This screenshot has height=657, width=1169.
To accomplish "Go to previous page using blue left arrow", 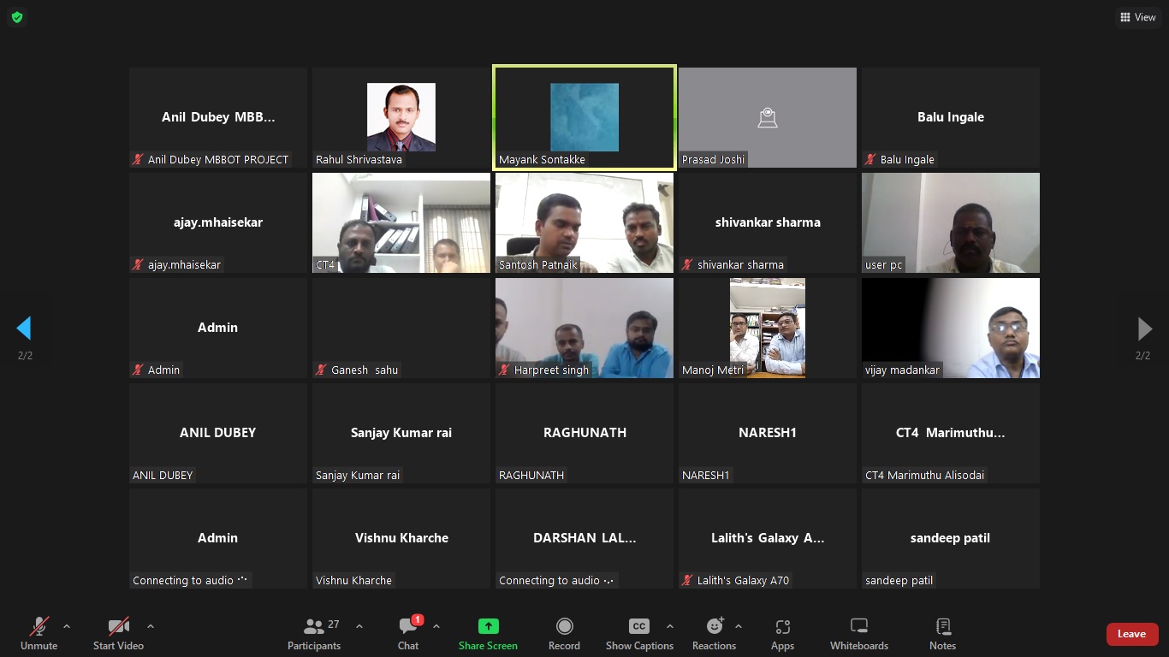I will click(x=24, y=328).
